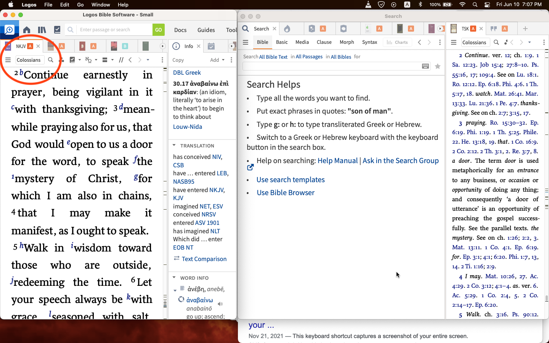
Task: Click the search magnifier beside Colossians
Action: [x=51, y=60]
